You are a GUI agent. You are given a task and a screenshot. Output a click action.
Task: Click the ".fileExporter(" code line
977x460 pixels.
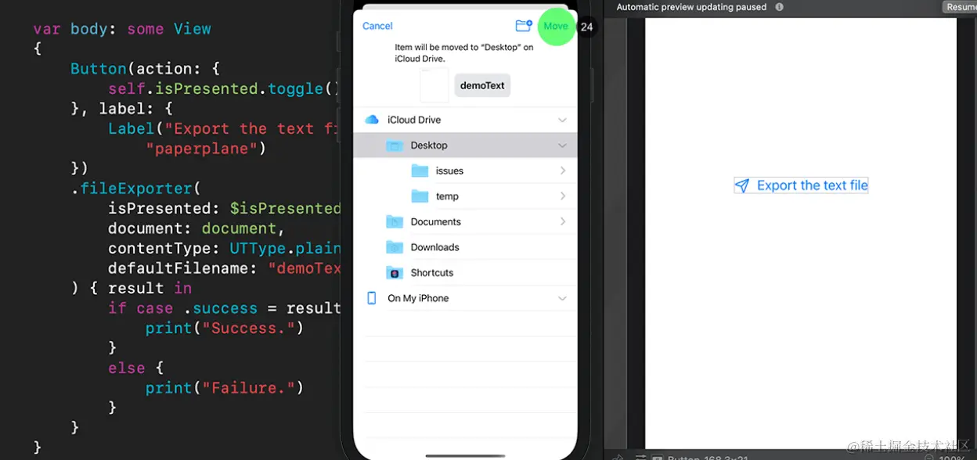136,189
